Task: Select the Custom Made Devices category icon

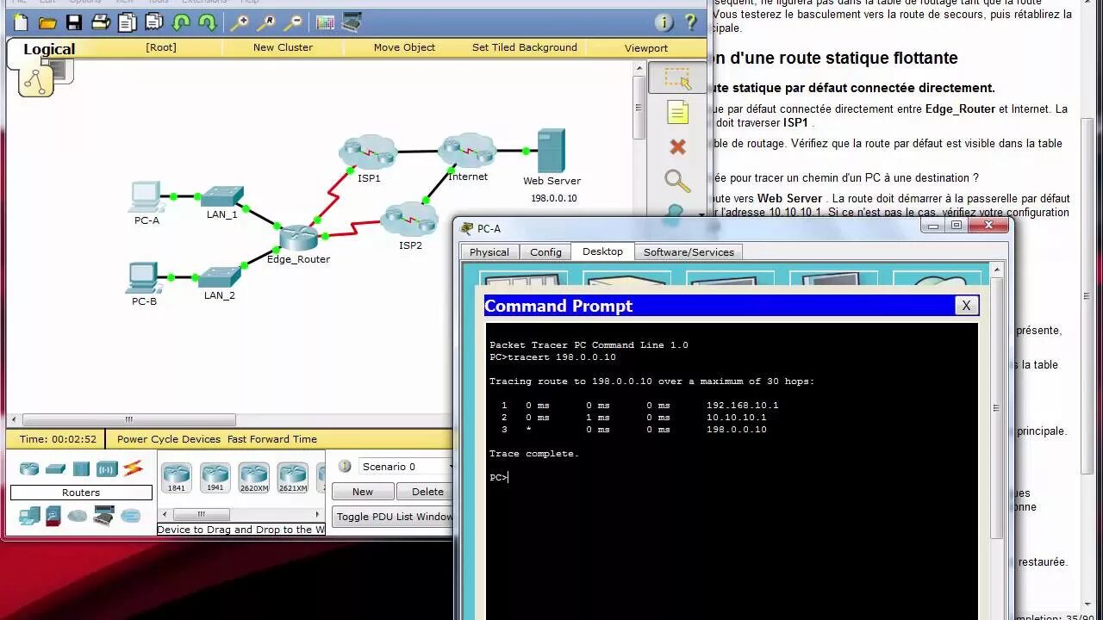Action: tap(103, 516)
